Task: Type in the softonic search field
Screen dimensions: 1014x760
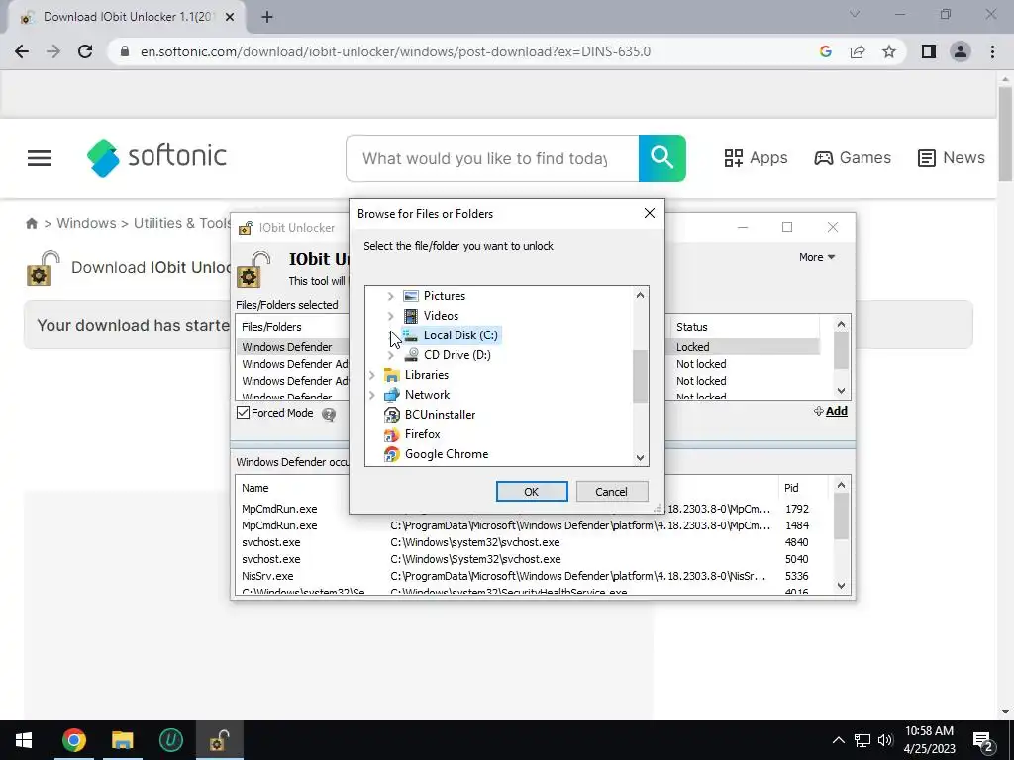Action: point(493,158)
